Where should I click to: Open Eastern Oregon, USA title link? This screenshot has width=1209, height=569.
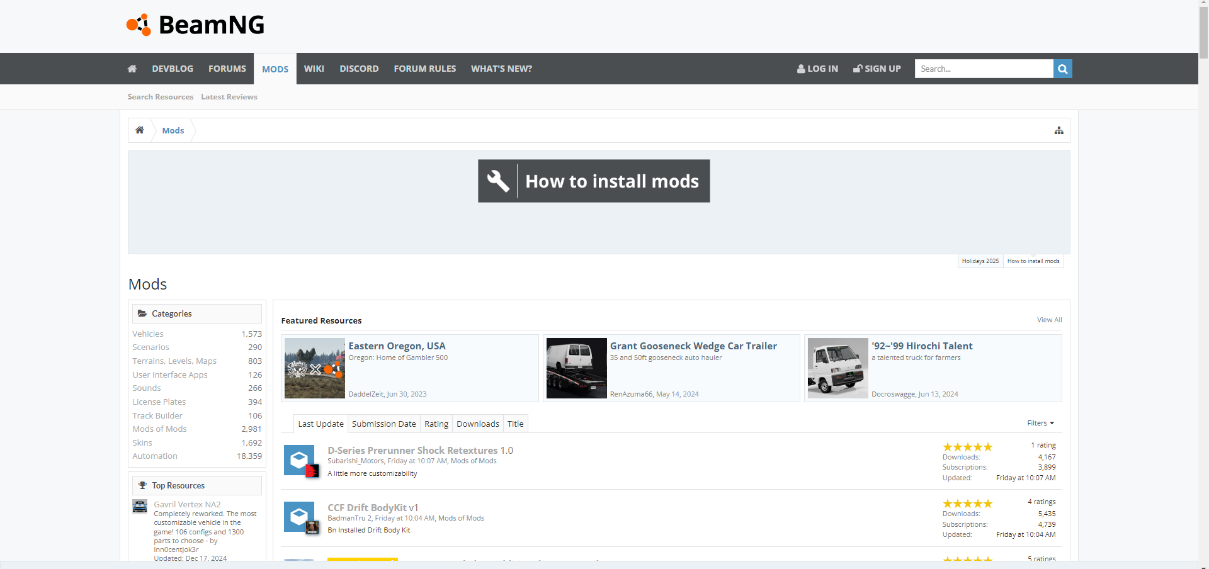pyautogui.click(x=397, y=346)
